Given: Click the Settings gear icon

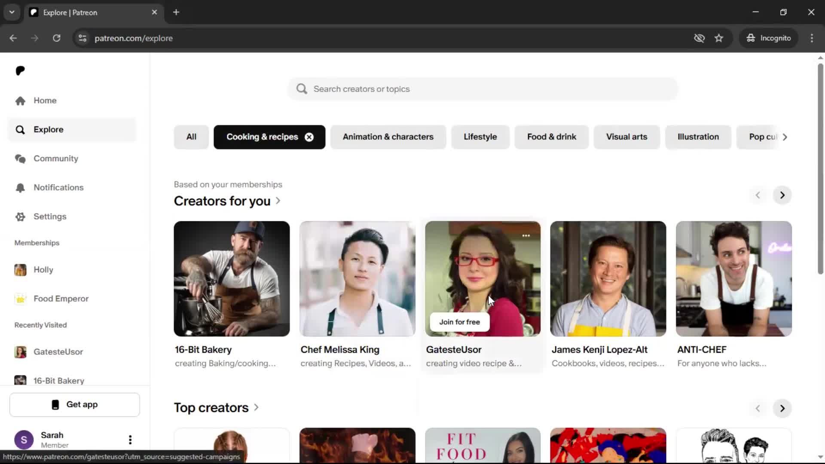Looking at the screenshot, I should tap(20, 217).
